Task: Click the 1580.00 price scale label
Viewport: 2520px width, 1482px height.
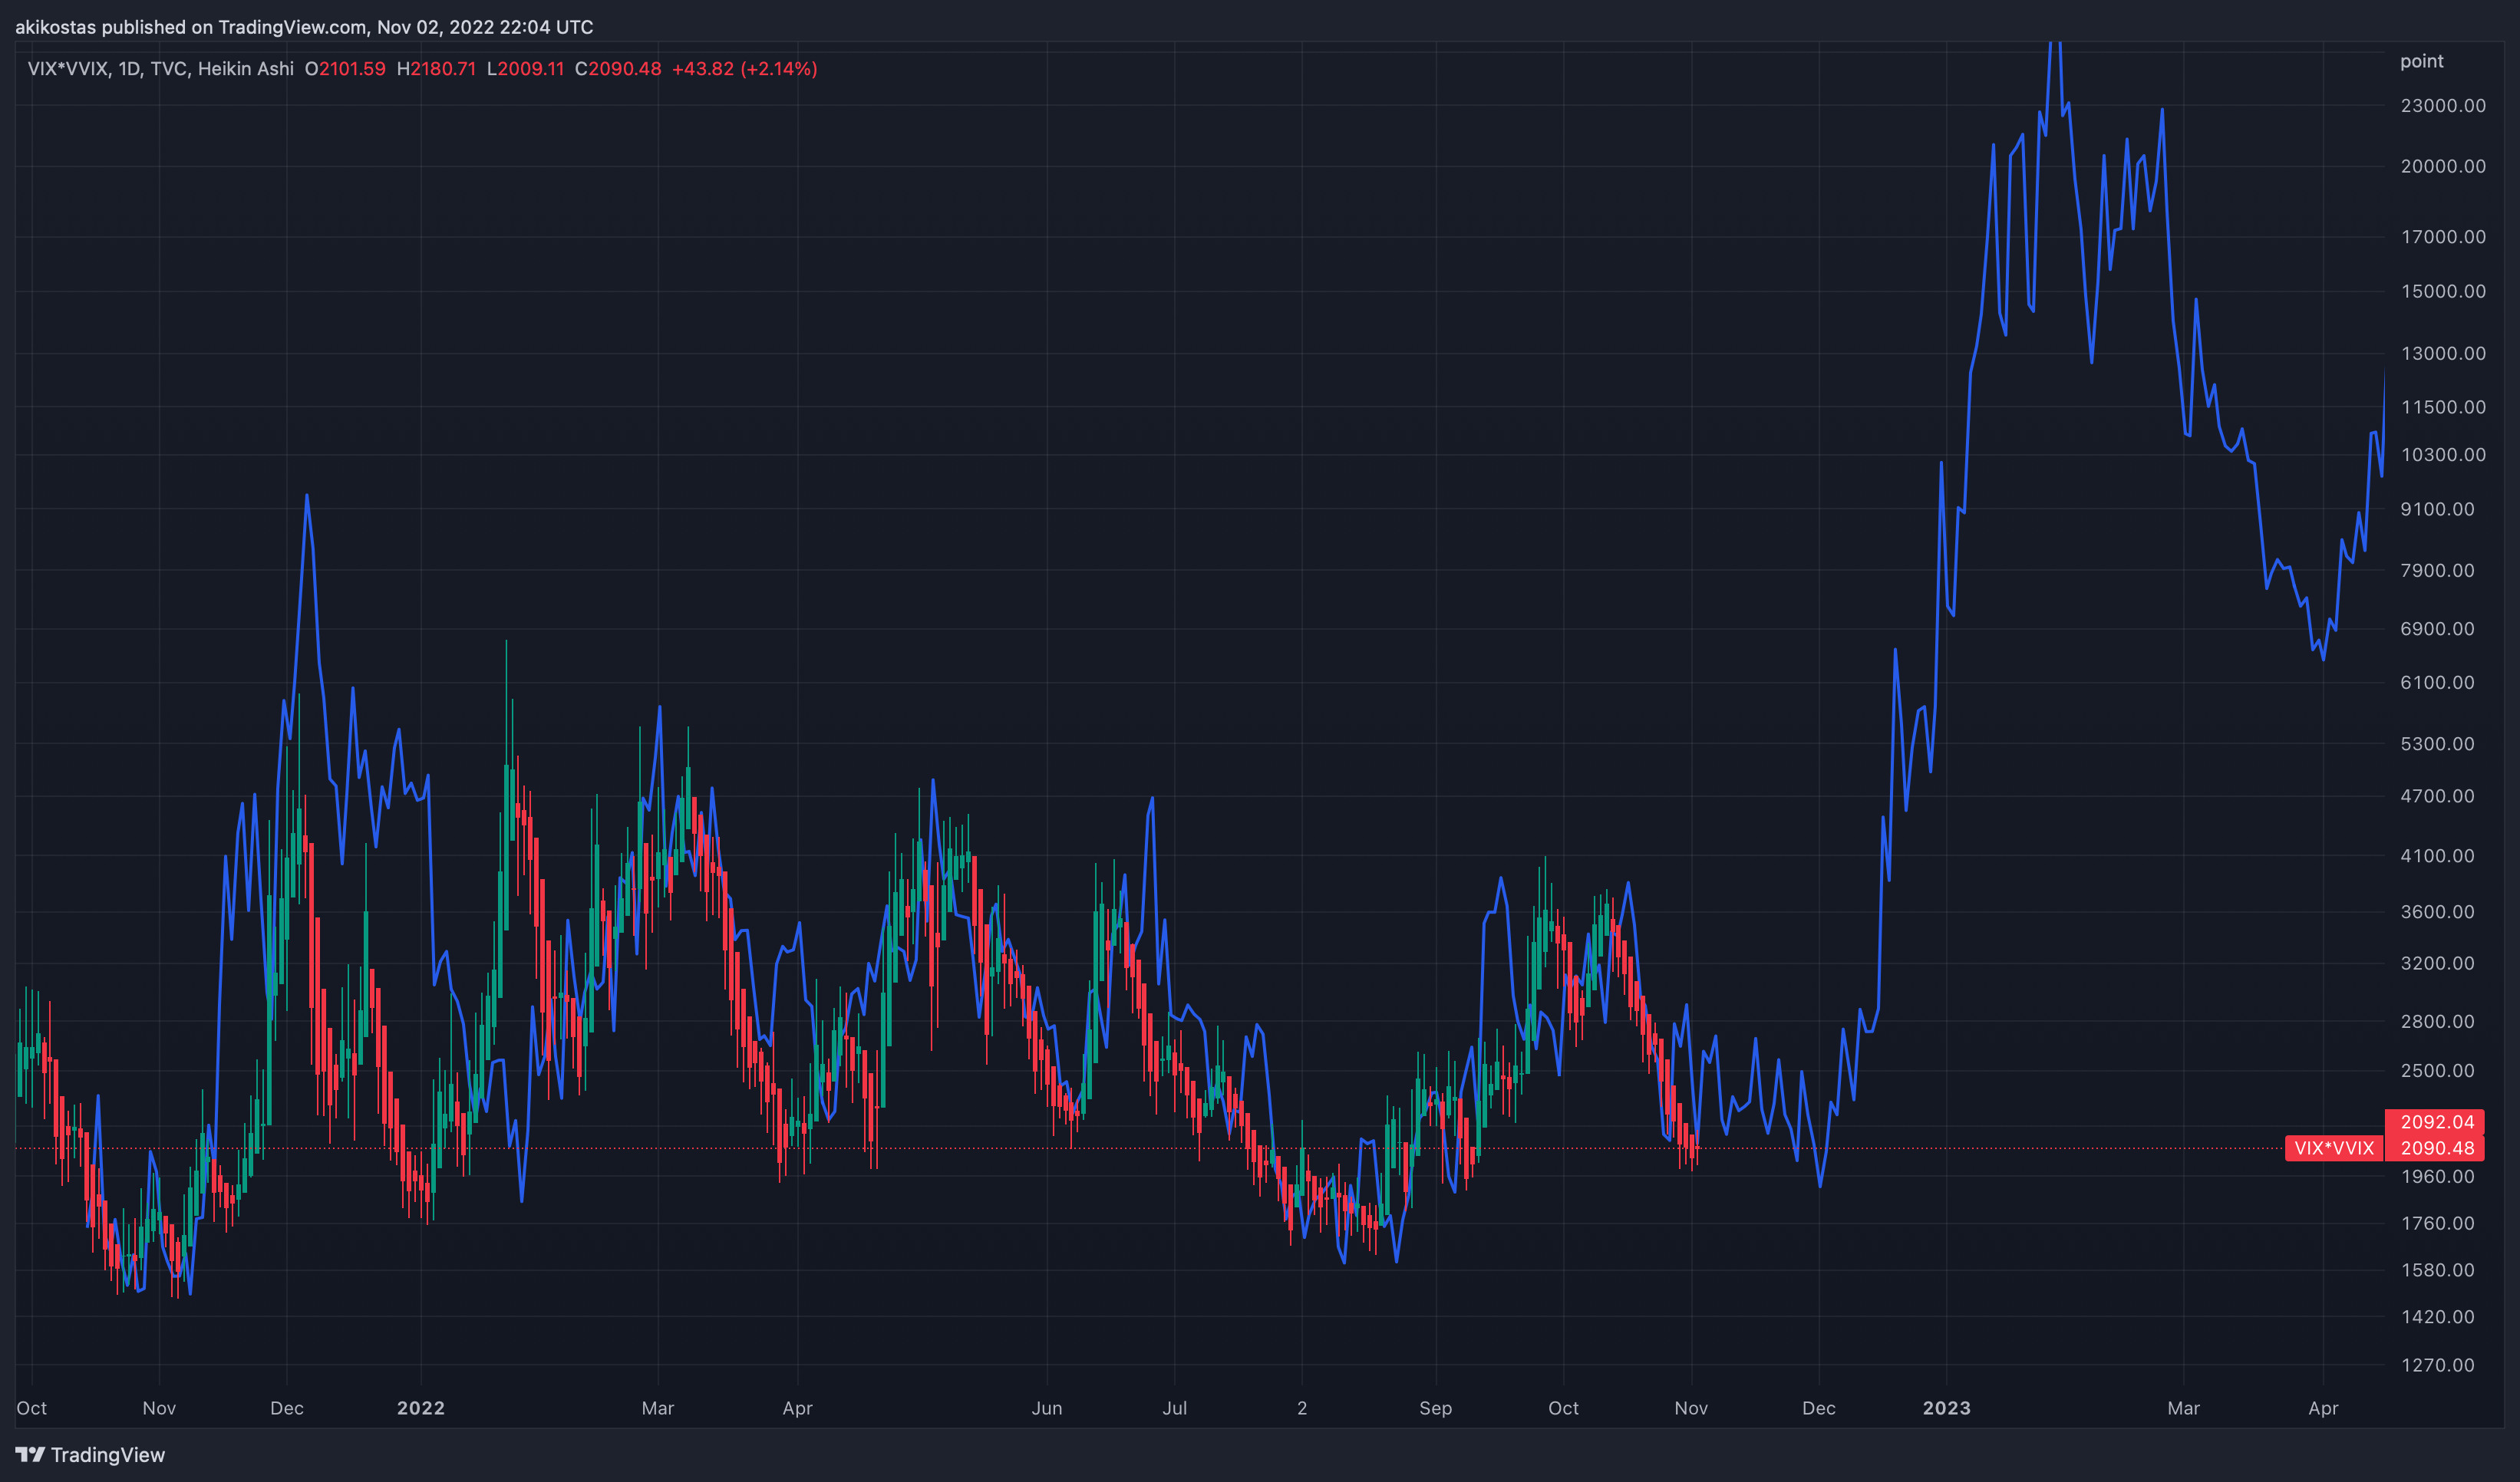Action: tap(2437, 1270)
